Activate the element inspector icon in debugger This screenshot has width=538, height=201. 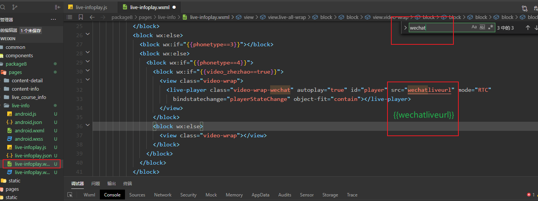tap(70, 195)
